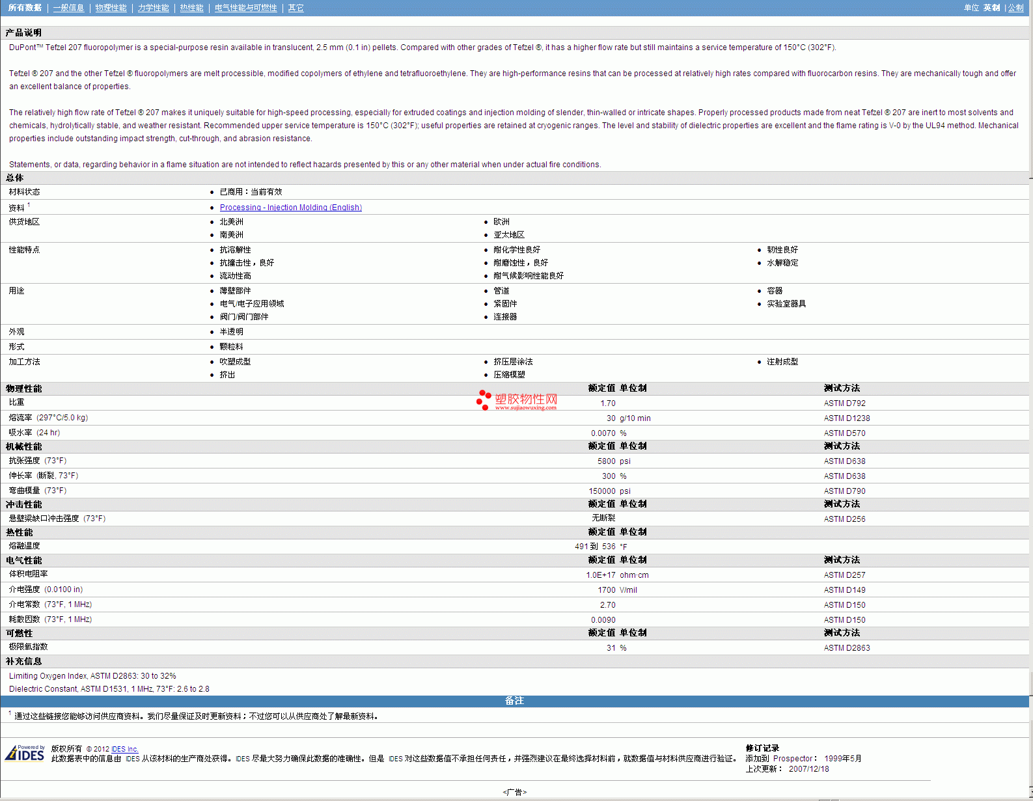1033x801 pixels.
Task: Click the 吸水率 value 0.0070
Action: coord(603,433)
